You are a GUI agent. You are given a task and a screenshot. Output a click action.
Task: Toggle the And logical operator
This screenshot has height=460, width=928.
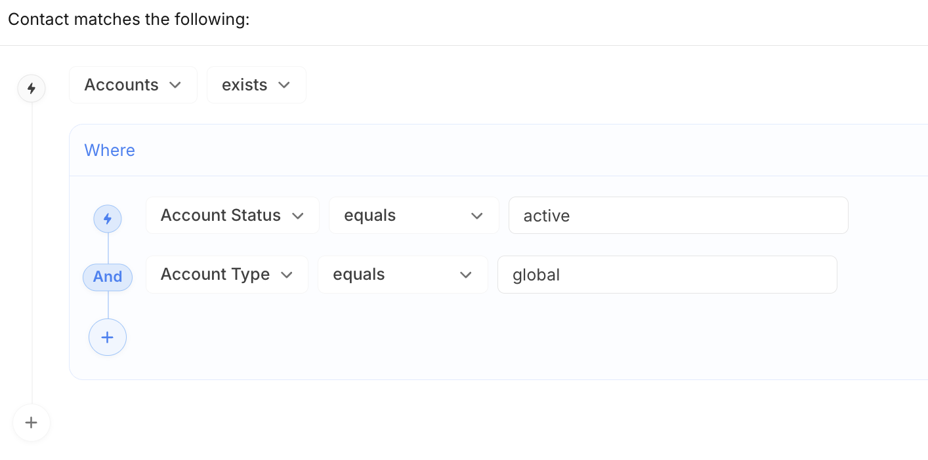[x=108, y=277]
